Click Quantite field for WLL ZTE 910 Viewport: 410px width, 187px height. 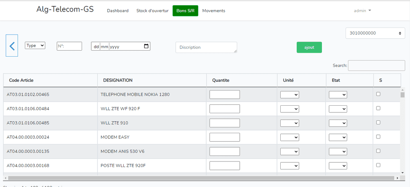(x=225, y=123)
